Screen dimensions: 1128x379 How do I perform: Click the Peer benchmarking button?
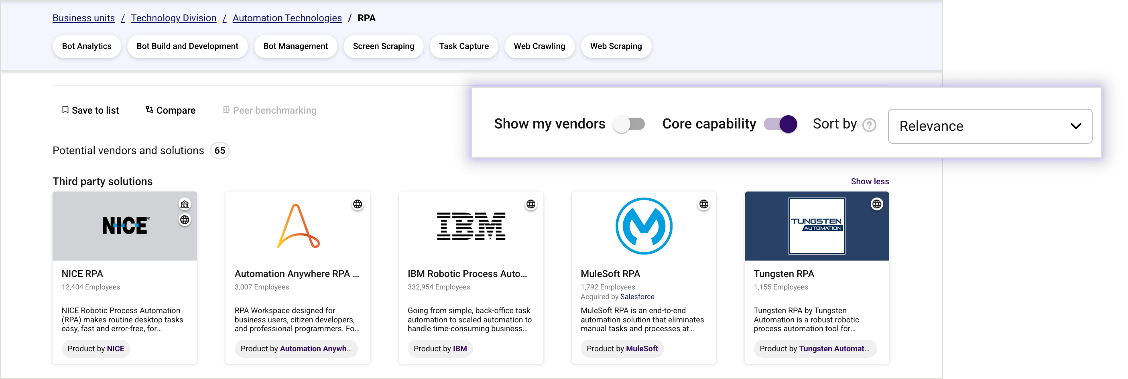(x=270, y=110)
